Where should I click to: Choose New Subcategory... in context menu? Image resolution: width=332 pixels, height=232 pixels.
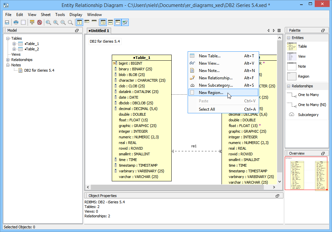click(223, 85)
